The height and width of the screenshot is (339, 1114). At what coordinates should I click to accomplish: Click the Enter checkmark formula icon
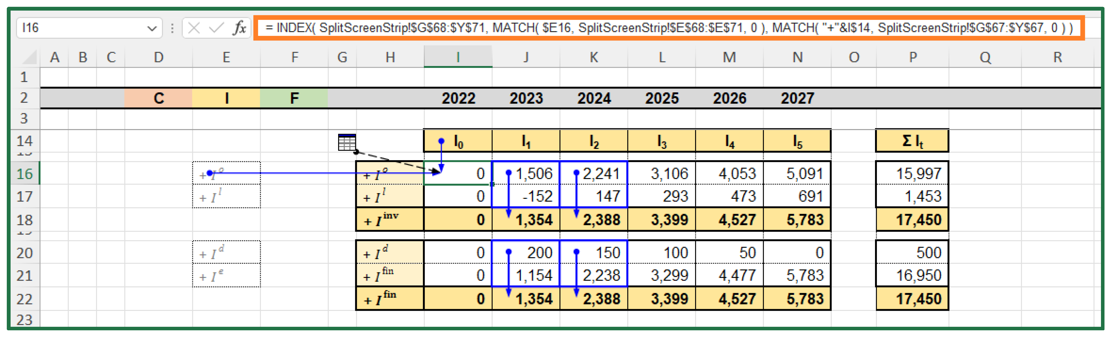(216, 29)
